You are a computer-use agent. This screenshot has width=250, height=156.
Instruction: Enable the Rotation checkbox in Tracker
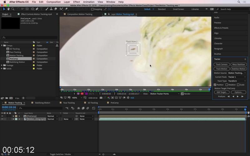coord(227,85)
